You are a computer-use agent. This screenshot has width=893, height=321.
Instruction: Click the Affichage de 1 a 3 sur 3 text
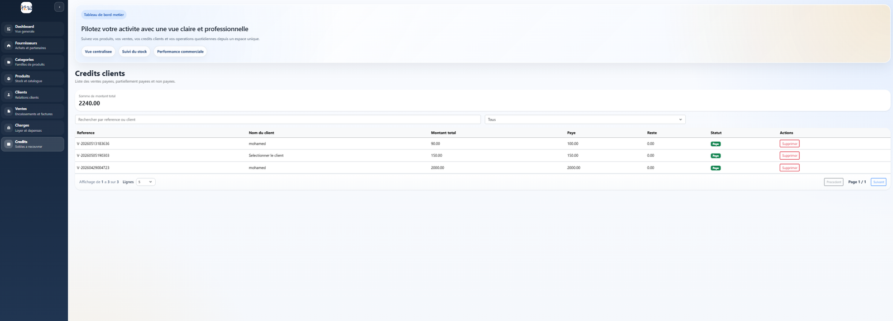(x=99, y=182)
